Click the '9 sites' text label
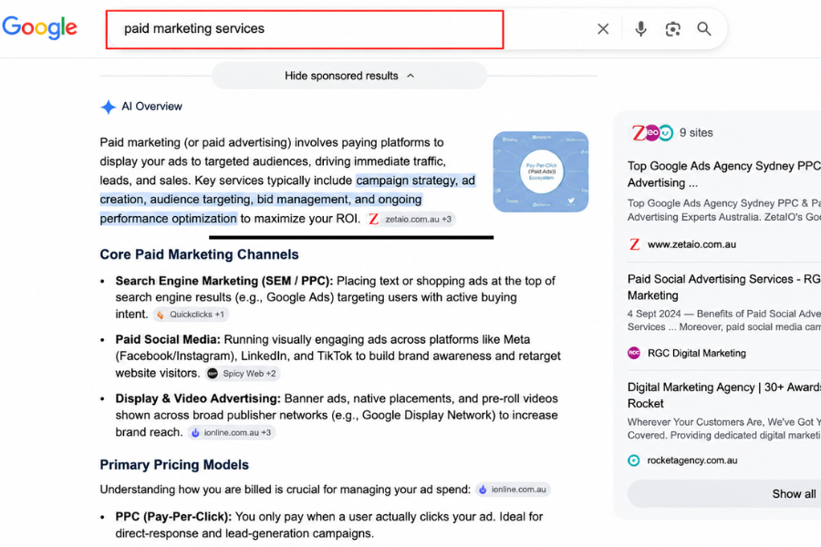 696,133
